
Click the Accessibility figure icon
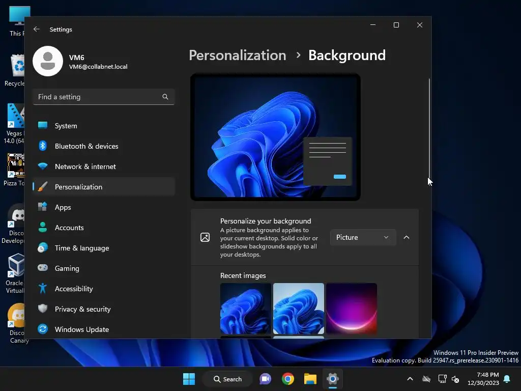[43, 288]
